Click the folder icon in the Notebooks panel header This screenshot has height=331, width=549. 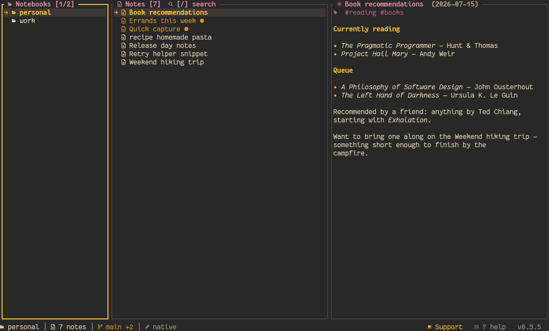10,4
